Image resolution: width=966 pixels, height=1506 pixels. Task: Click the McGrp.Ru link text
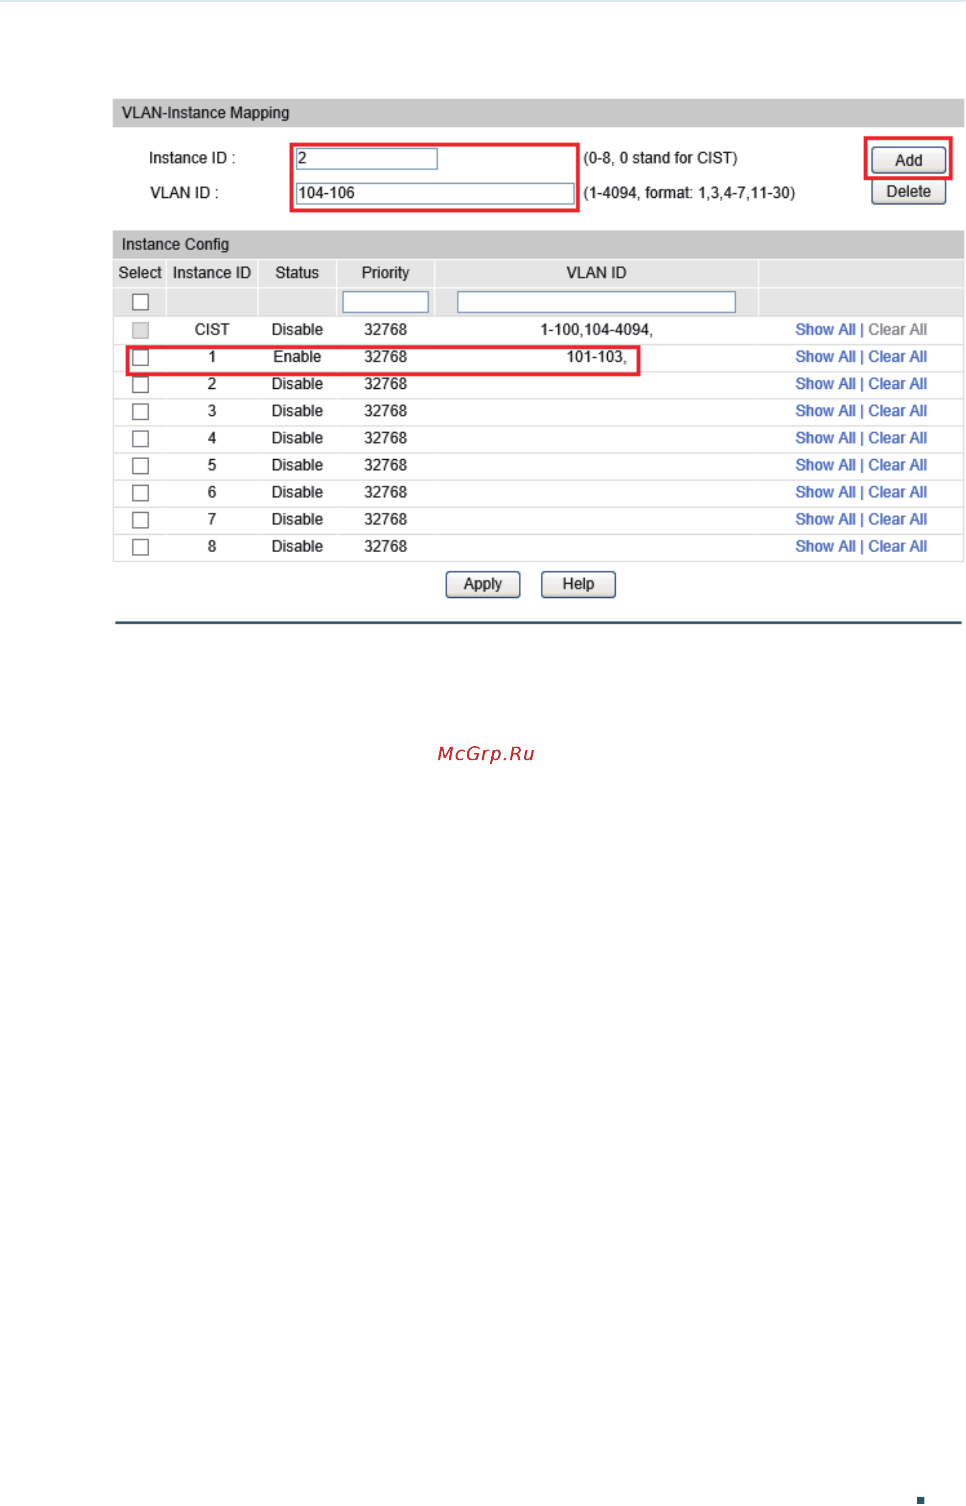click(485, 753)
